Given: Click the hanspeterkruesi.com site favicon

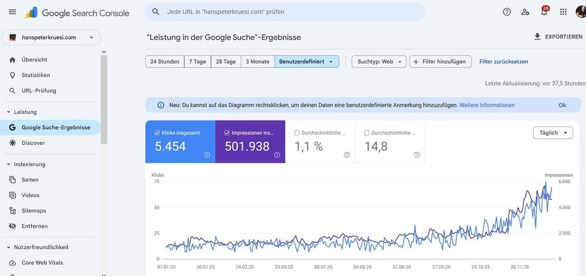Looking at the screenshot, I should pyautogui.click(x=13, y=37).
